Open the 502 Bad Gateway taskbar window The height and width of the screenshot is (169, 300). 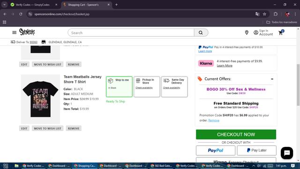tap(161, 166)
